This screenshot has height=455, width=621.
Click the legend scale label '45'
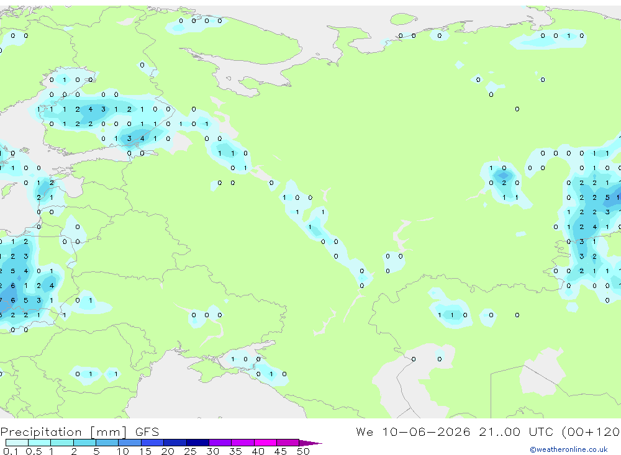point(281,451)
